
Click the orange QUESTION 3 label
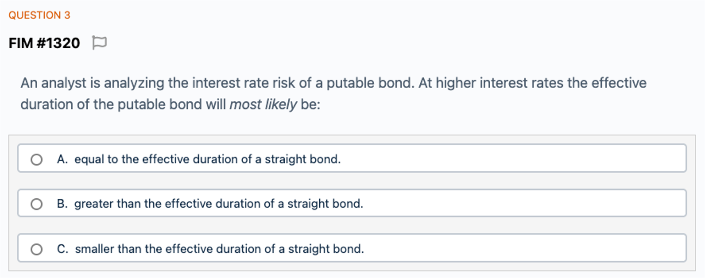[x=39, y=15]
